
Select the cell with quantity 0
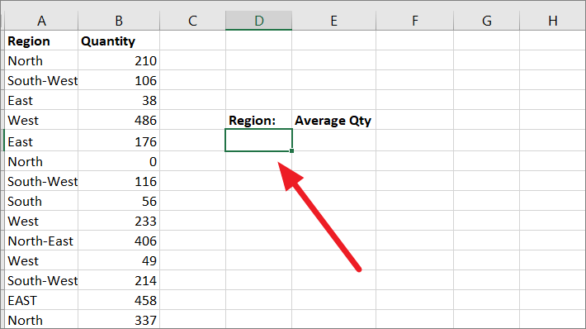pyautogui.click(x=119, y=161)
